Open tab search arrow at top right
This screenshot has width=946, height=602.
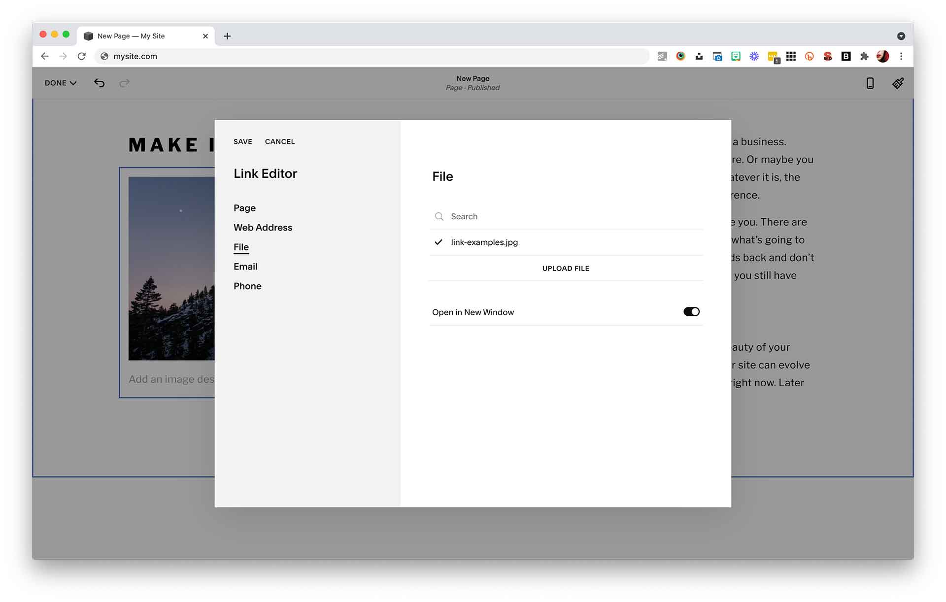[901, 36]
